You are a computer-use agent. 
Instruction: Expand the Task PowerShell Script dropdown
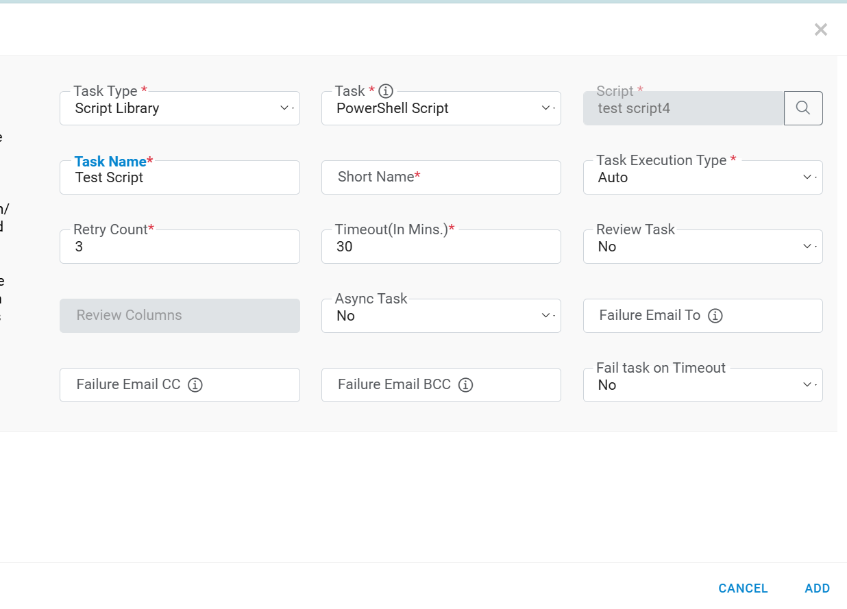pos(441,109)
